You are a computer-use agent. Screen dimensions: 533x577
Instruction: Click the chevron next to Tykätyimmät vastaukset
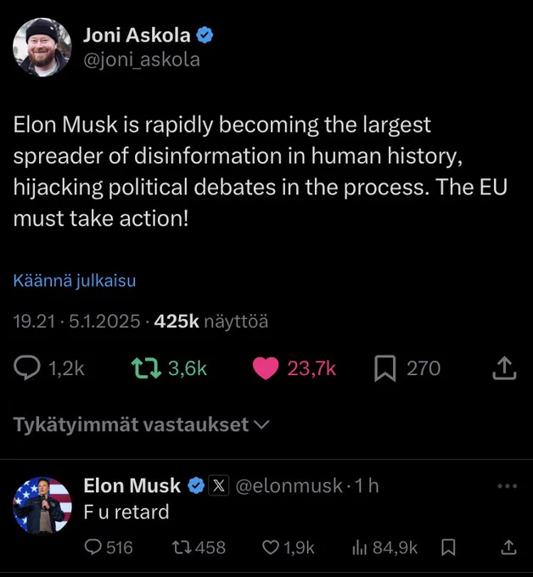tap(261, 424)
